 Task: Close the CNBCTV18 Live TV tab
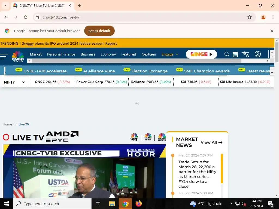tap(70, 5)
